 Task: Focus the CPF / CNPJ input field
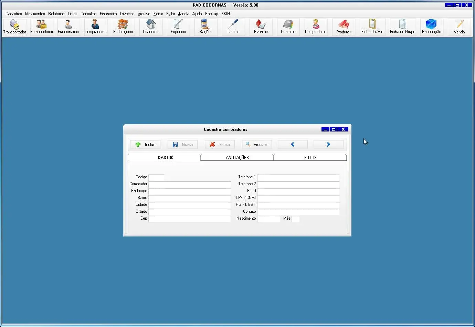tap(298, 198)
